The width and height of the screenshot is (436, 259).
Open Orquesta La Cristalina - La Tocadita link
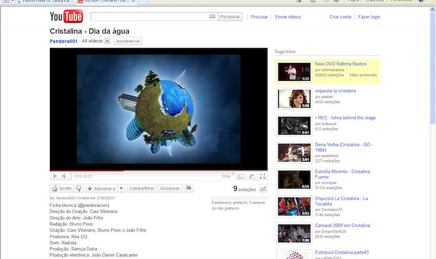coord(341,201)
